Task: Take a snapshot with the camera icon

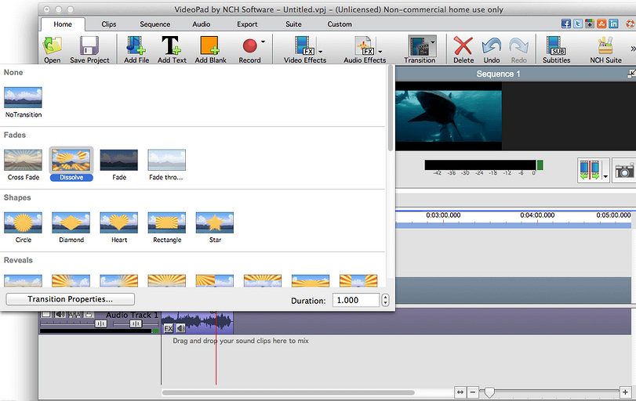Action: (624, 171)
